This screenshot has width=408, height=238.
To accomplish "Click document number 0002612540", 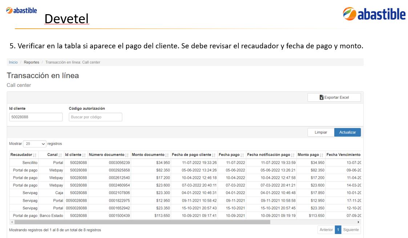I will click(120, 178).
